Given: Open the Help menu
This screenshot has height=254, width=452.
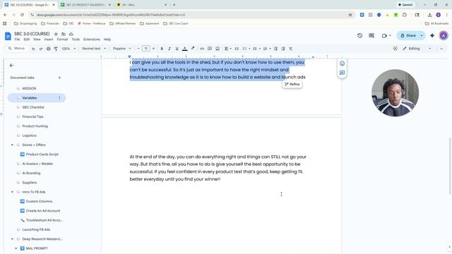Looking at the screenshot, I should (107, 40).
